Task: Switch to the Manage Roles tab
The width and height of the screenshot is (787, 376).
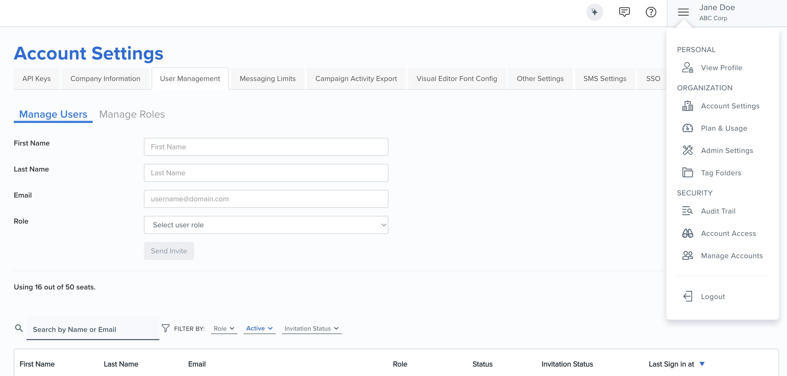Action: click(132, 114)
